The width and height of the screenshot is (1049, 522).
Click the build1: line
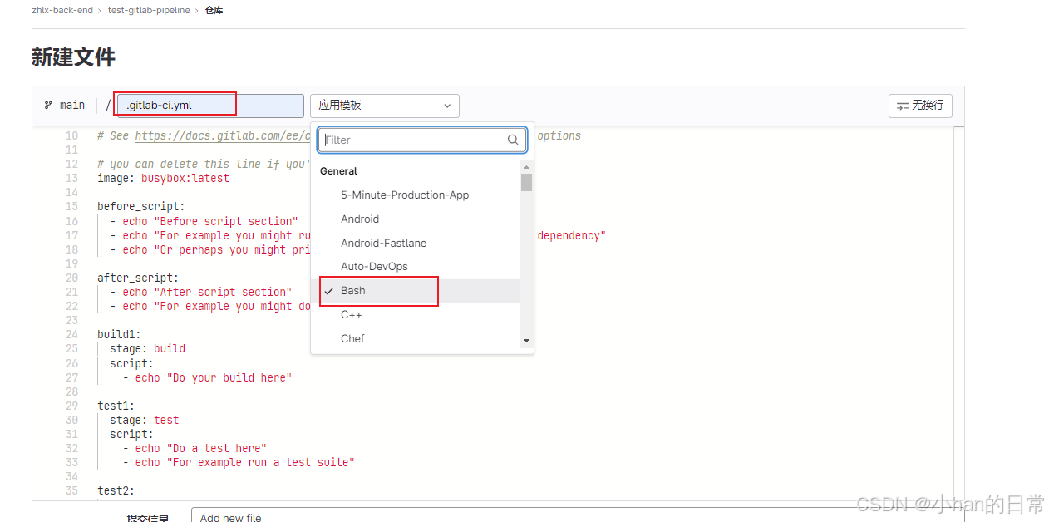click(119, 335)
